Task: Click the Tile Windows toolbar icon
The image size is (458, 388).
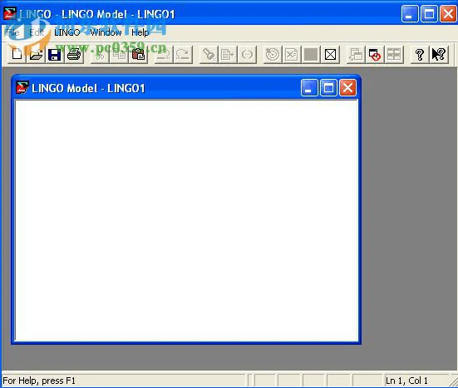Action: point(394,54)
